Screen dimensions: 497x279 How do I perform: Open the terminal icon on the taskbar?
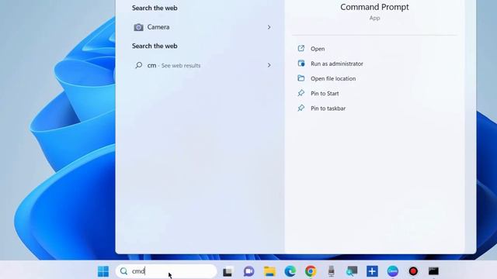(433, 271)
